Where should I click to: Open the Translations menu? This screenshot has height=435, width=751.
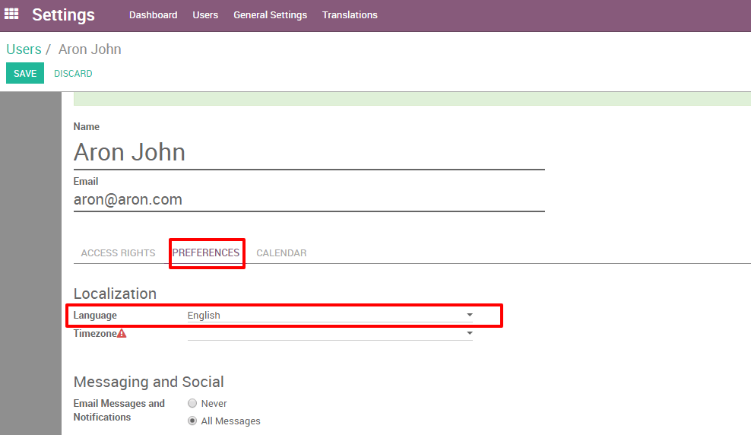pyautogui.click(x=350, y=15)
